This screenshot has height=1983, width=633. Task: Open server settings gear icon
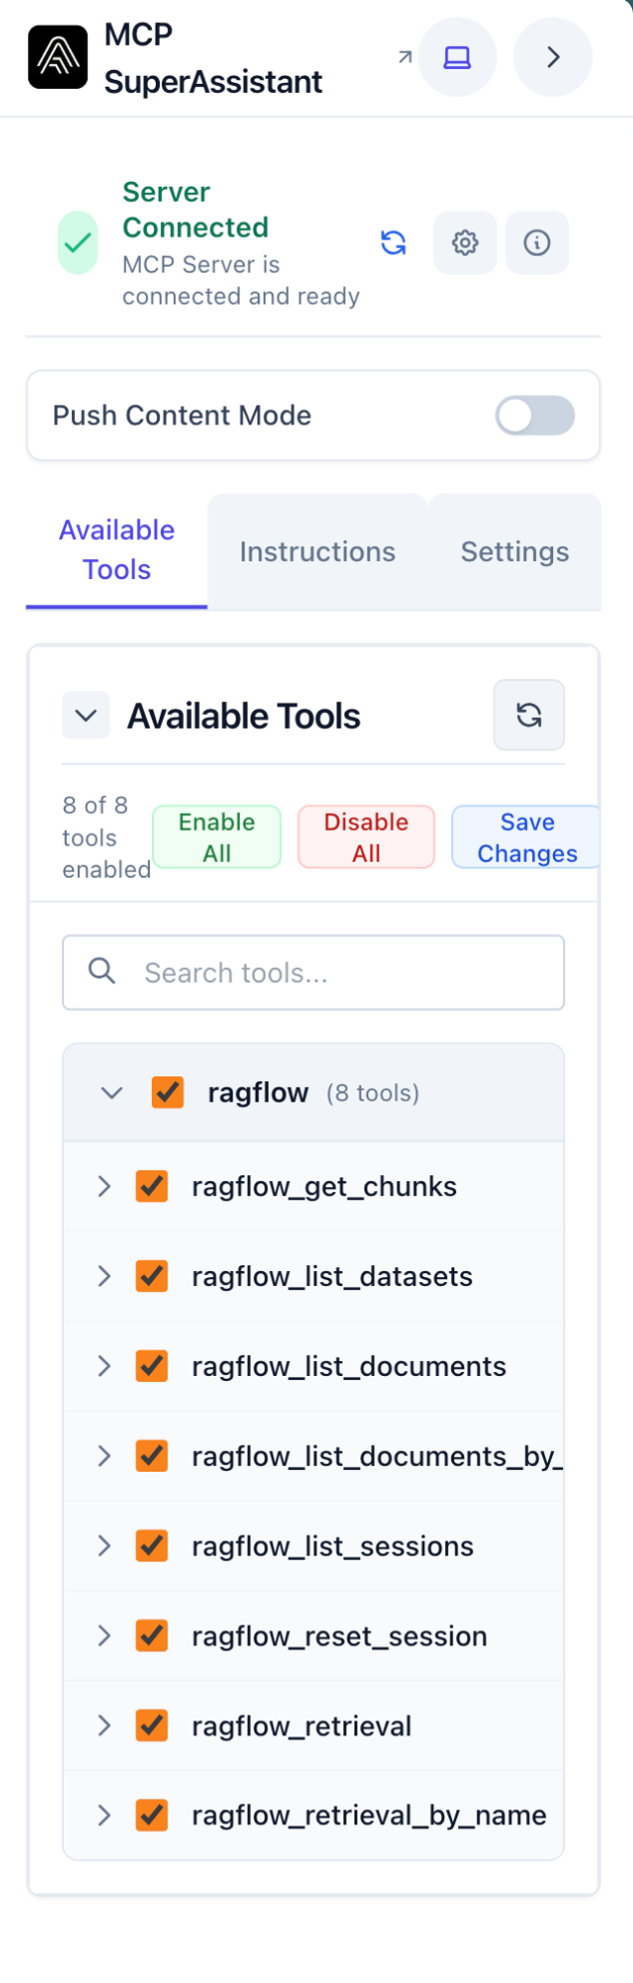pyautogui.click(x=464, y=243)
